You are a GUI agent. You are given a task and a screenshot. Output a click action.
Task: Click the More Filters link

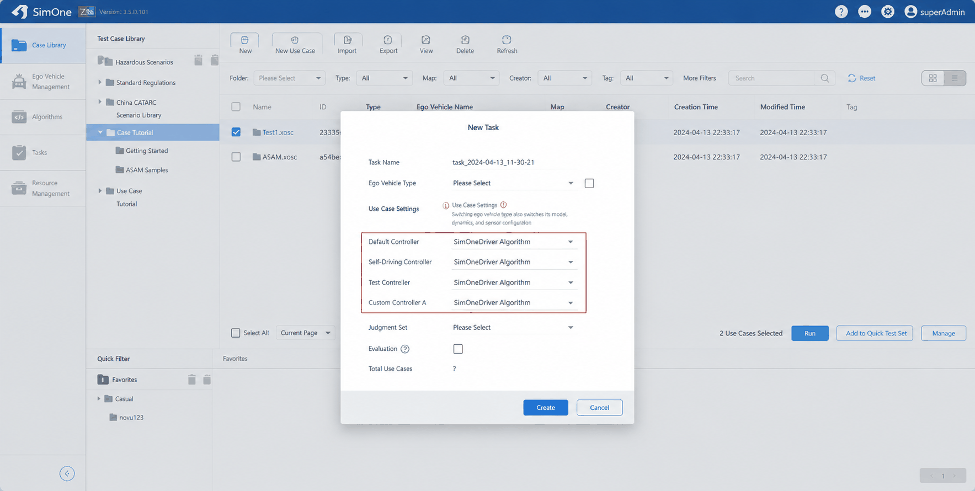699,78
